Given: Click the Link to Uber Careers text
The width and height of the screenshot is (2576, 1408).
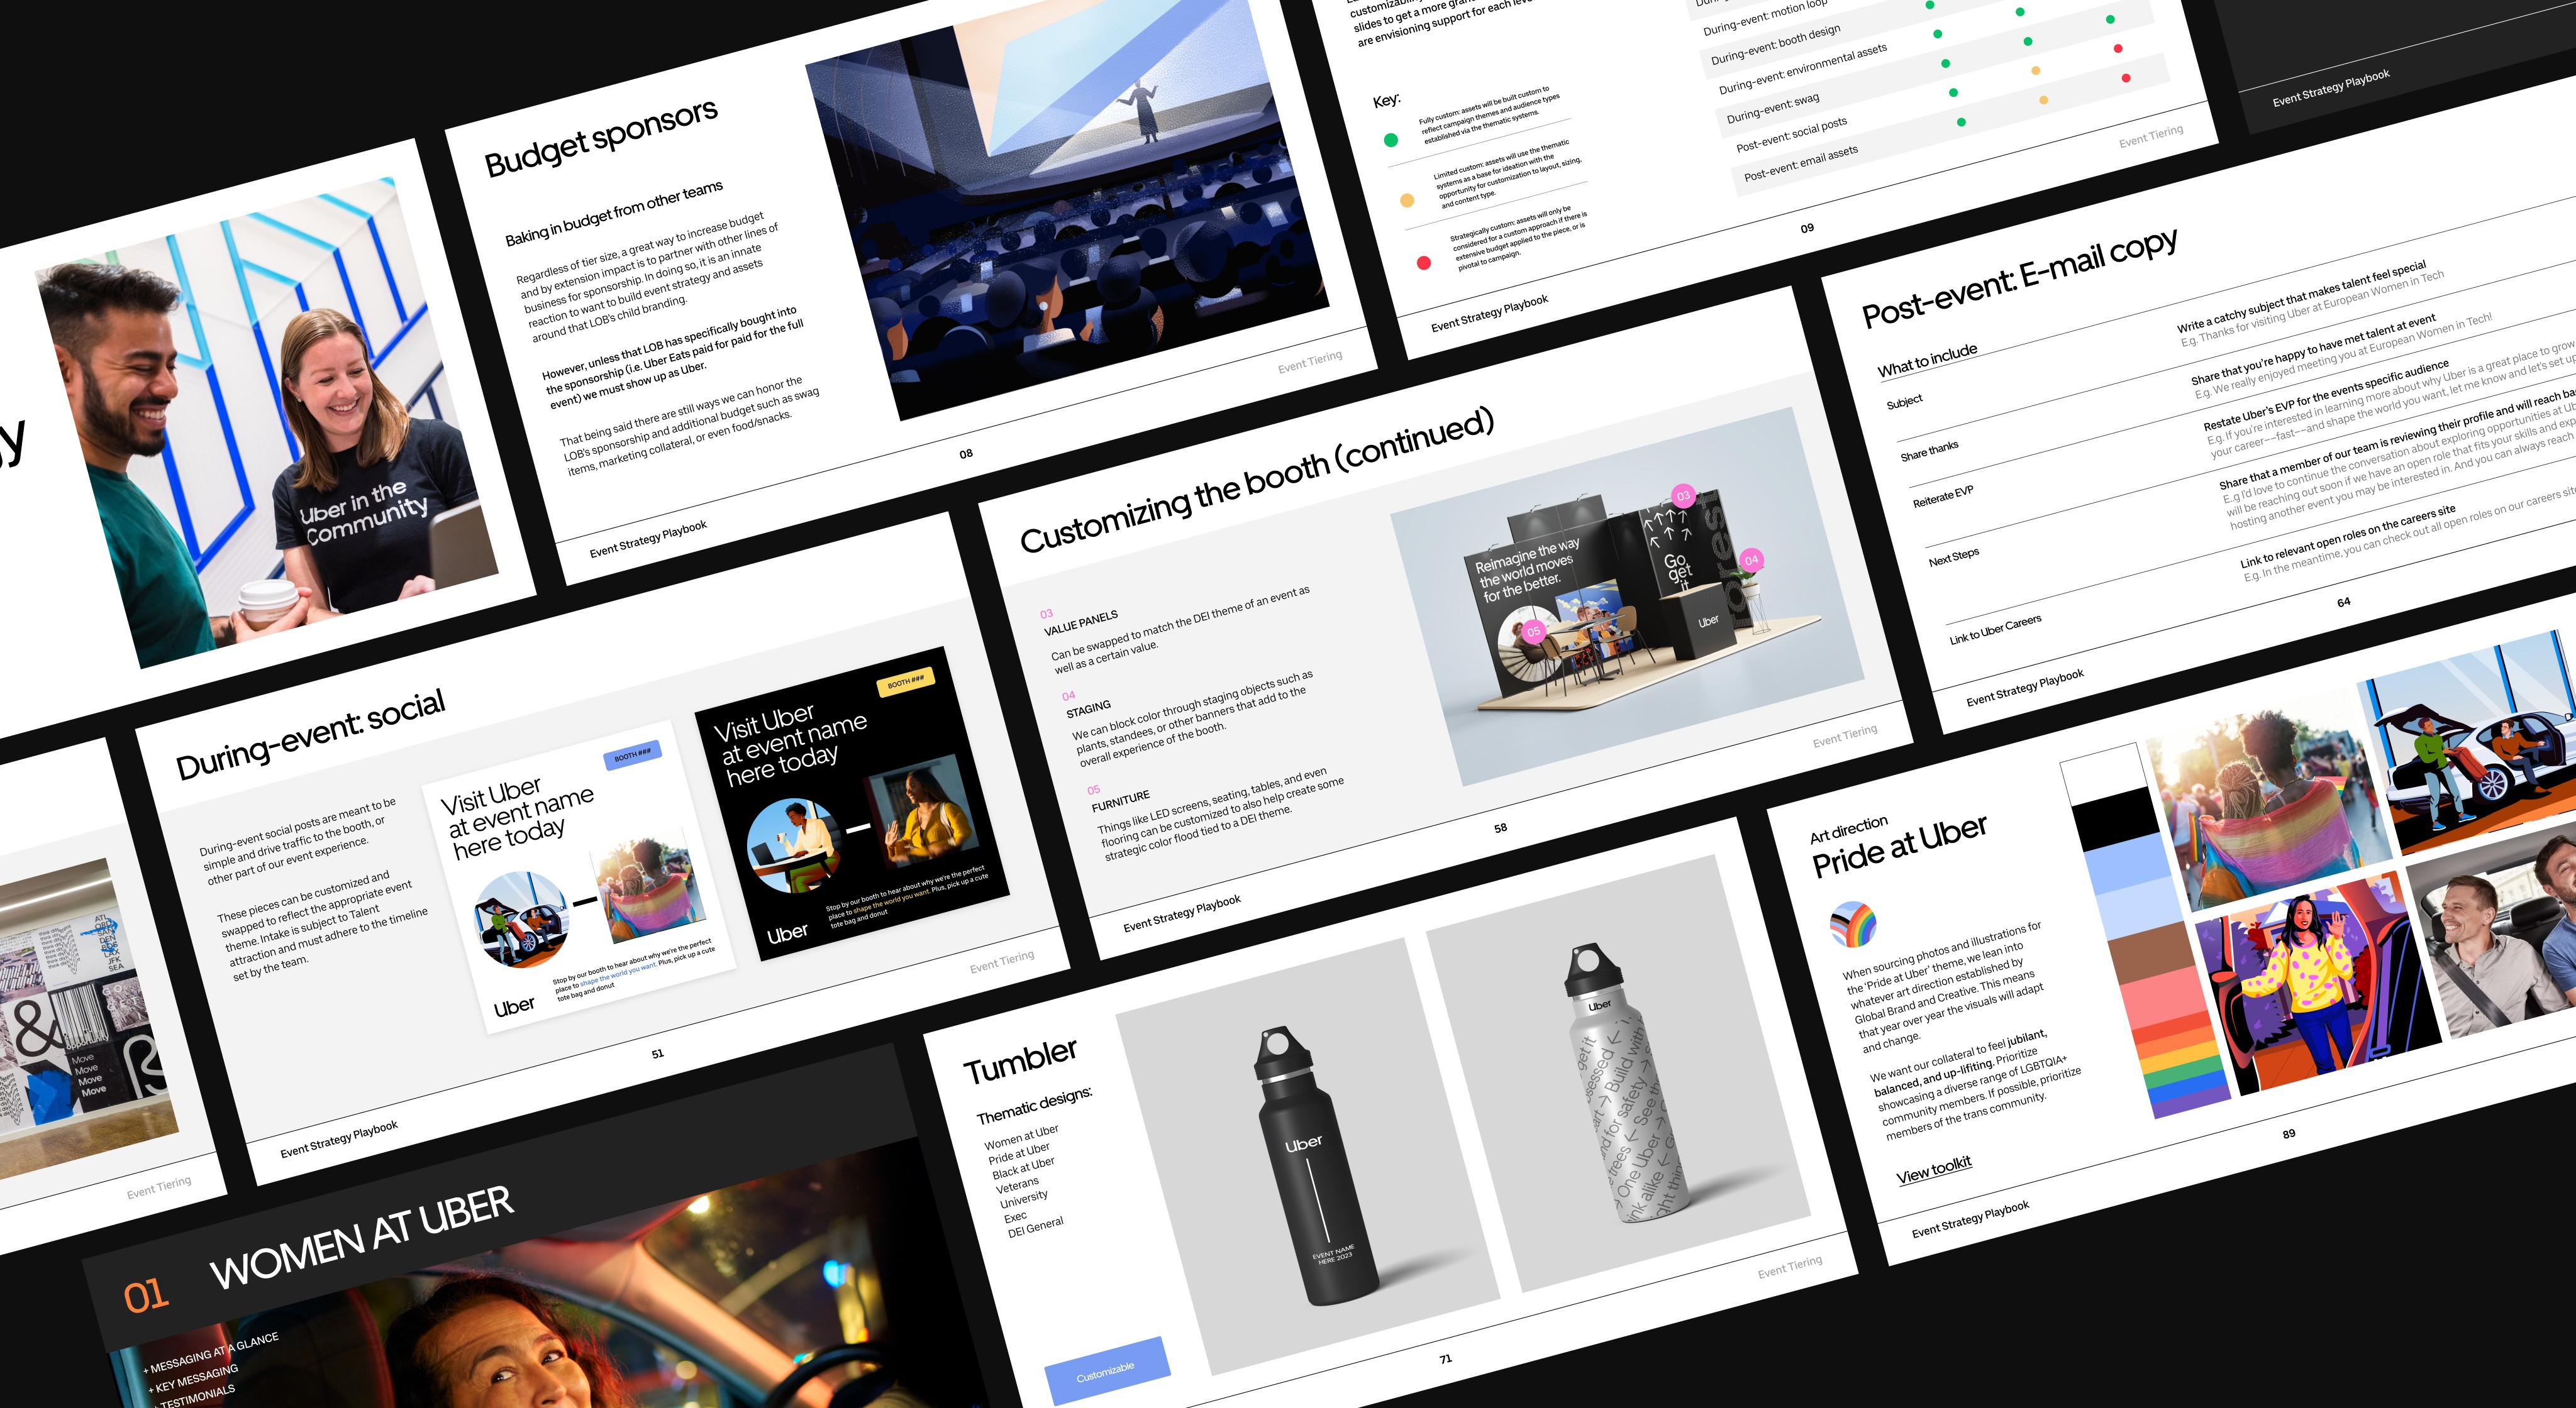Looking at the screenshot, I should tap(1995, 630).
